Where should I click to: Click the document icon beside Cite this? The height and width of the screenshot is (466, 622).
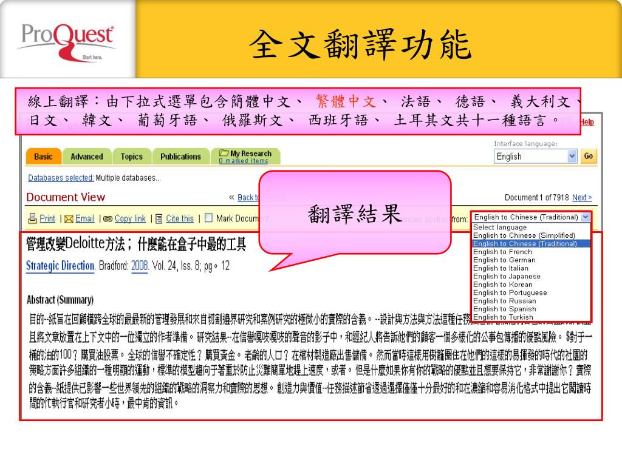159,218
